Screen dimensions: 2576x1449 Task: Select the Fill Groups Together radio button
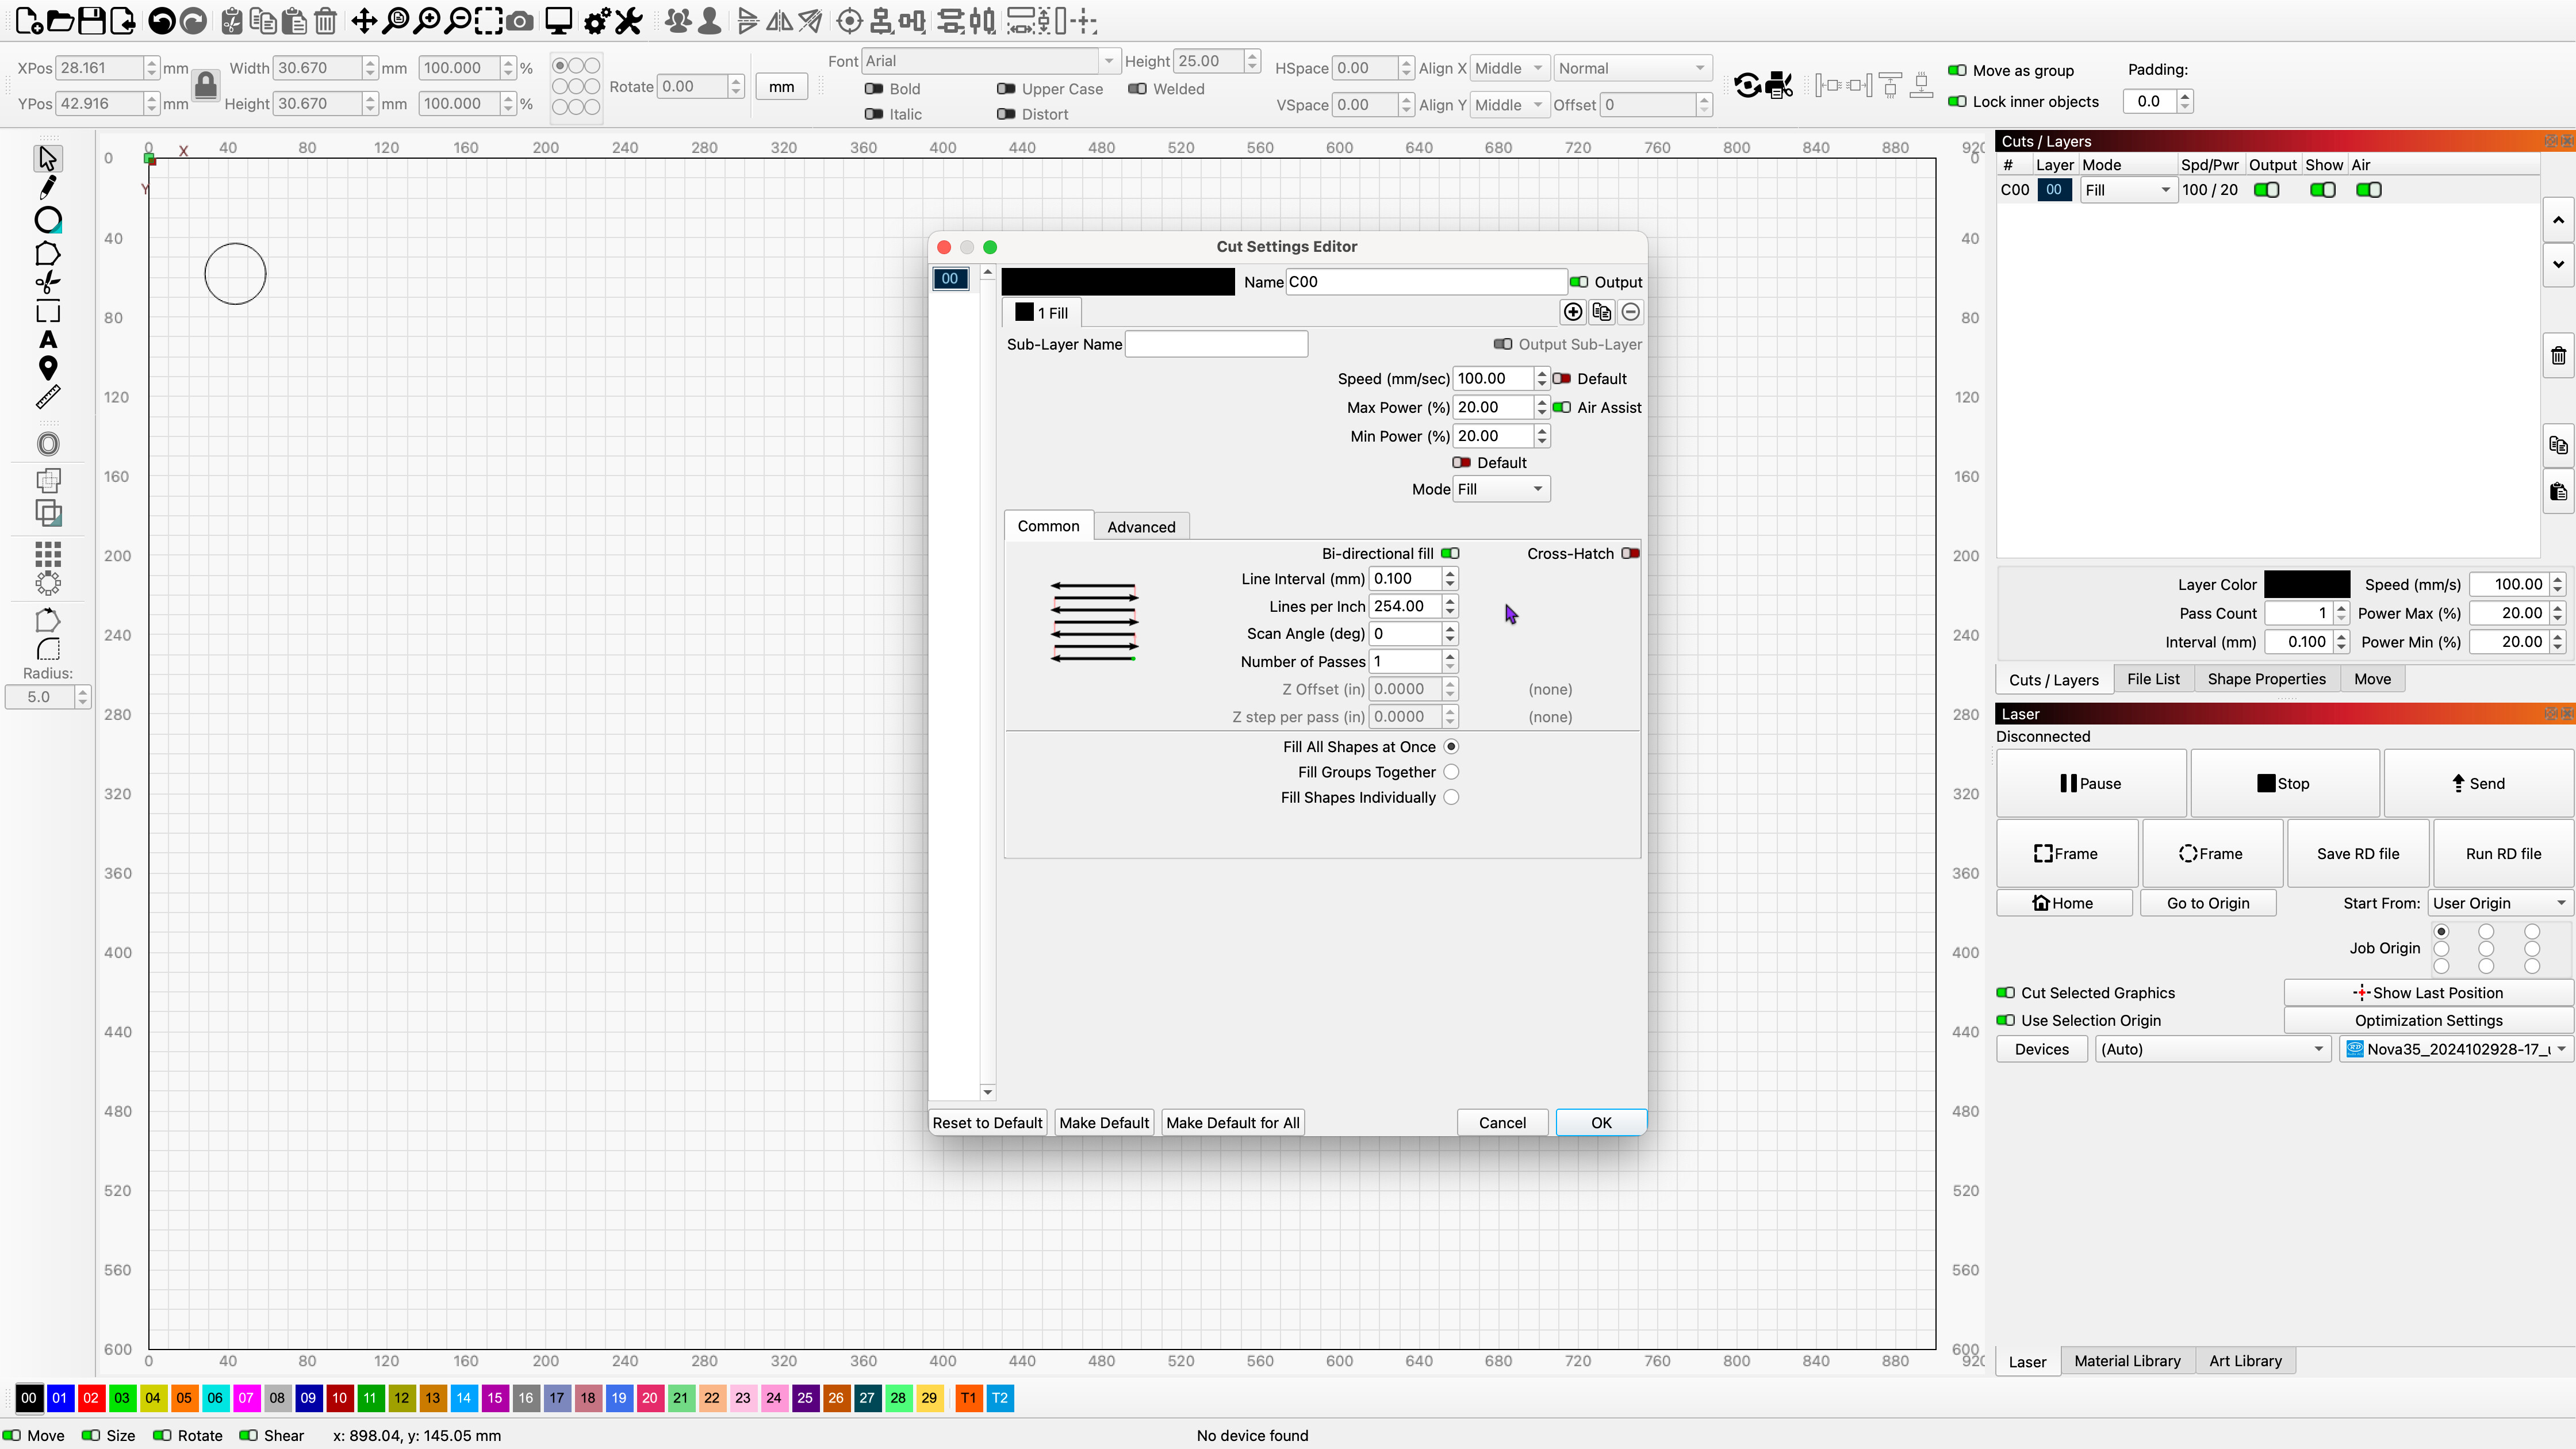(x=1451, y=772)
